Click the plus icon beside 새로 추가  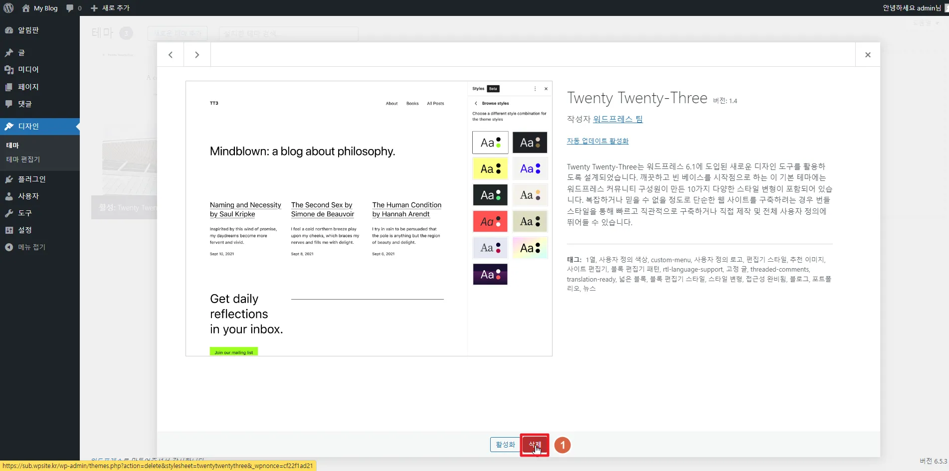click(x=94, y=8)
